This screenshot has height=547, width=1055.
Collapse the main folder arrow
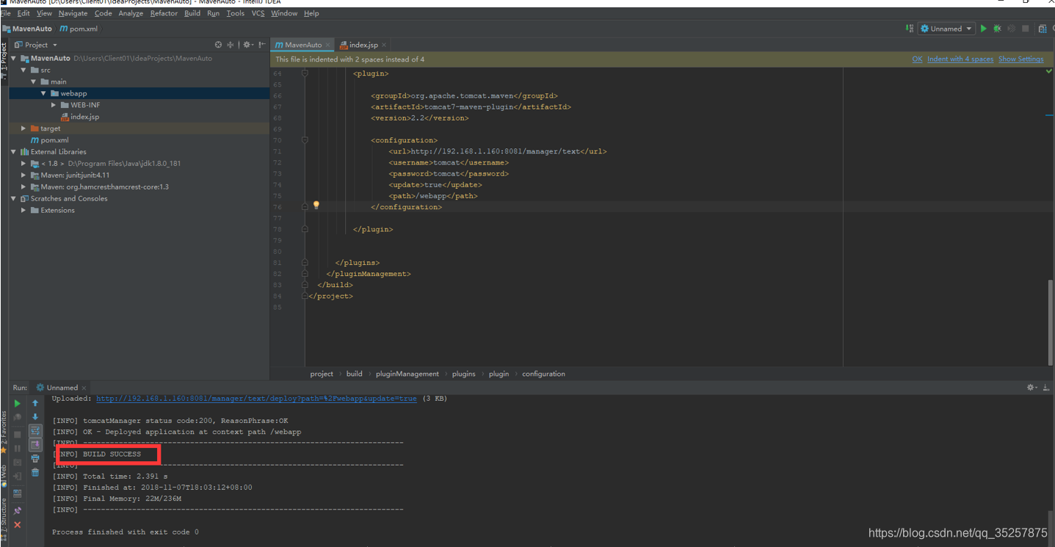point(34,81)
